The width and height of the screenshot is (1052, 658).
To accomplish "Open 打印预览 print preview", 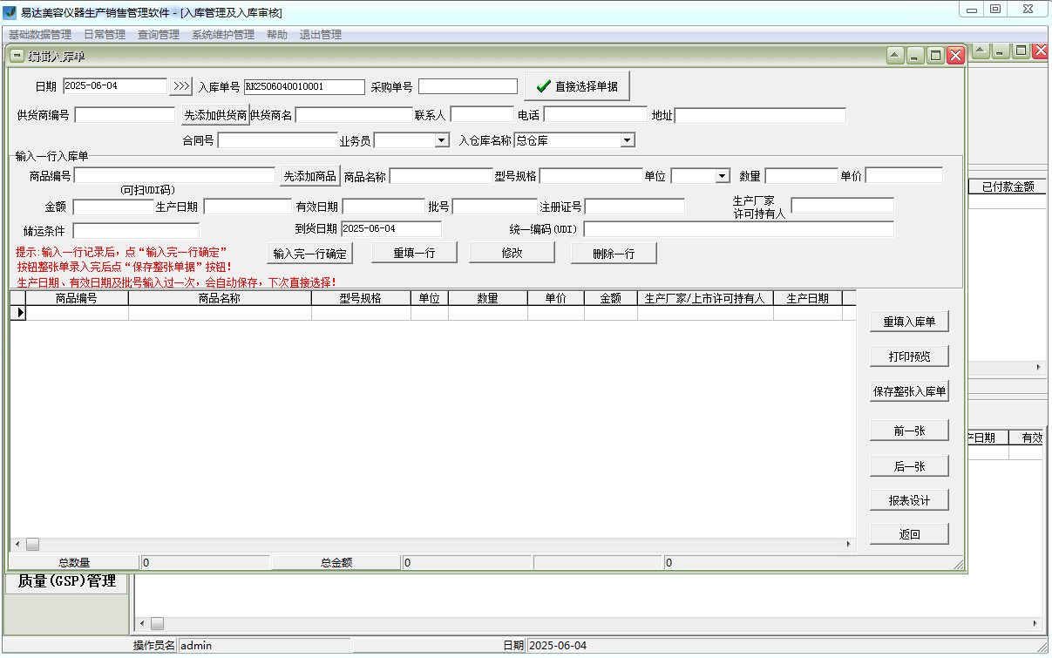I will pyautogui.click(x=909, y=356).
